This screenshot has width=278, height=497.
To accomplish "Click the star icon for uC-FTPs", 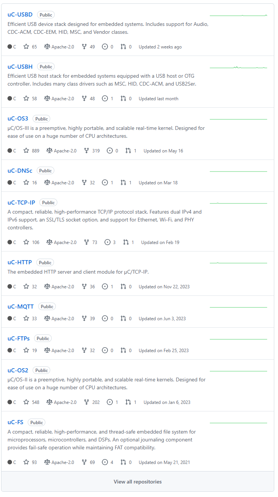I will [26, 351].
